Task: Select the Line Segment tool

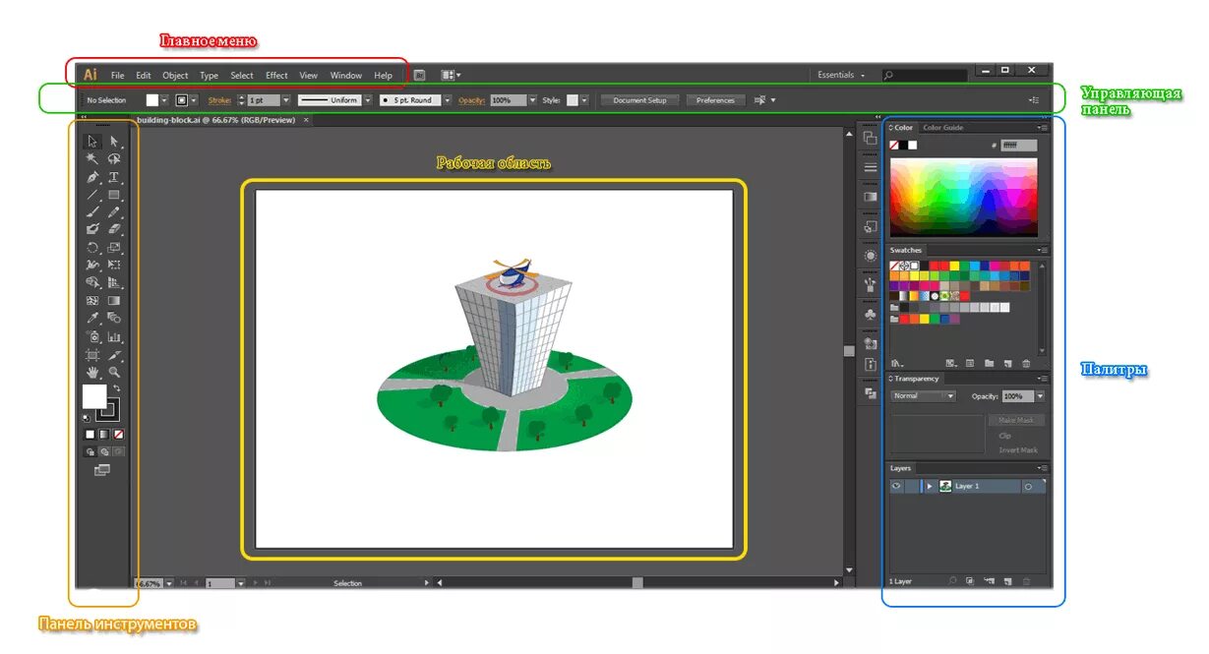Action: 92,195
